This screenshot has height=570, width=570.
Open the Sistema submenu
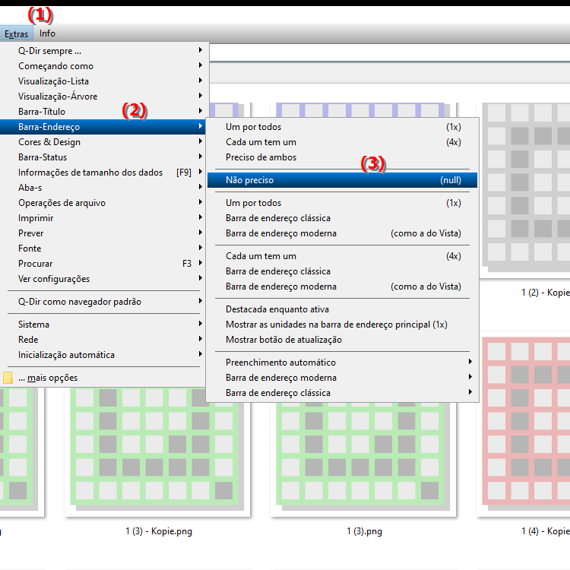pyautogui.click(x=104, y=325)
